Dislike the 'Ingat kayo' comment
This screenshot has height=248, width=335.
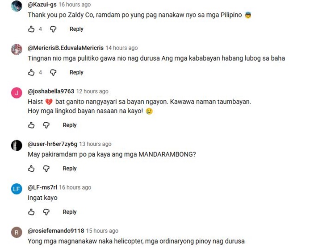pyautogui.click(x=46, y=212)
